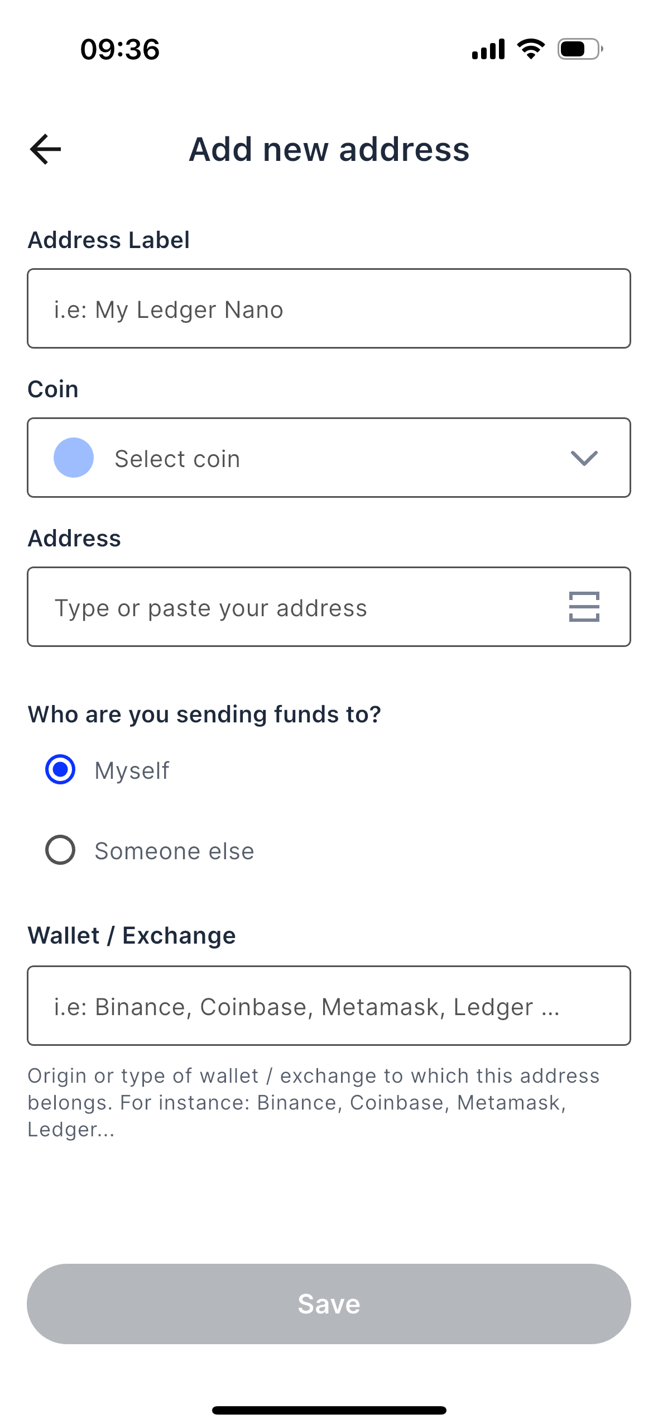The width and height of the screenshot is (658, 1428).
Task: Select the Myself radio button
Action: click(60, 769)
